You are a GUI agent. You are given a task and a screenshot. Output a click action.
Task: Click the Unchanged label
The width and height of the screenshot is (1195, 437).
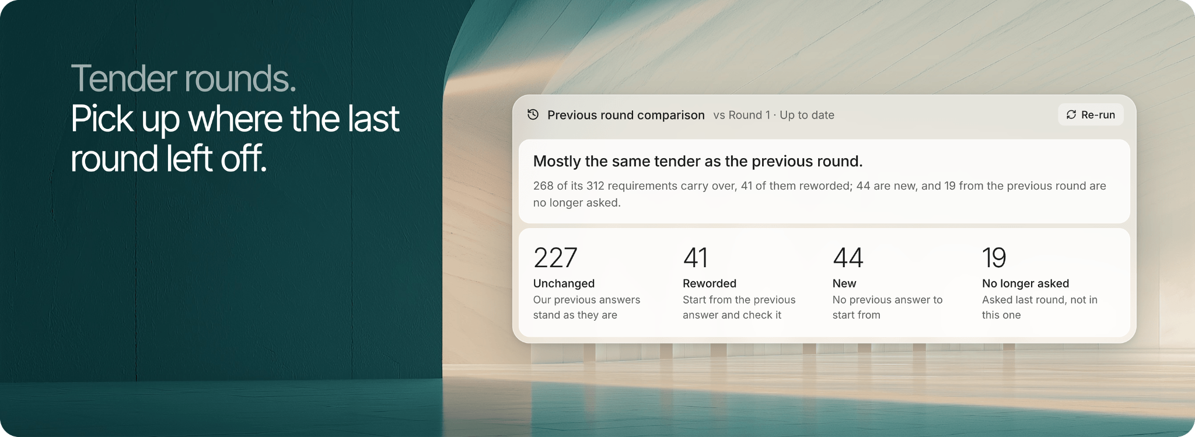tap(564, 284)
